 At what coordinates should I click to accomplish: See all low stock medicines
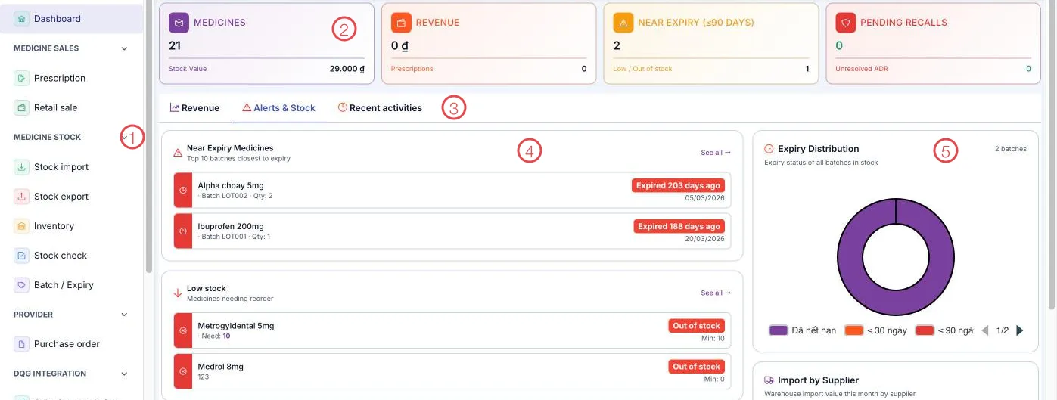point(716,293)
